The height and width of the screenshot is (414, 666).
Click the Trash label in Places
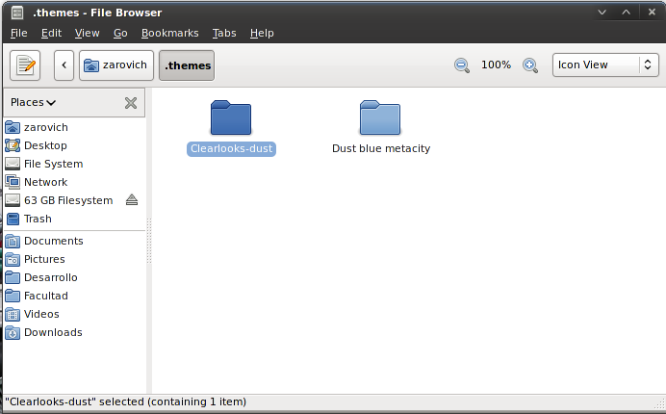pyautogui.click(x=38, y=219)
